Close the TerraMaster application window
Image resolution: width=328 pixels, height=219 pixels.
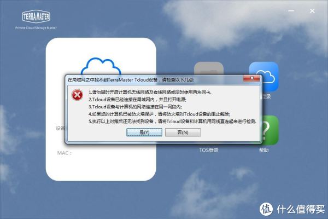[x=312, y=11]
